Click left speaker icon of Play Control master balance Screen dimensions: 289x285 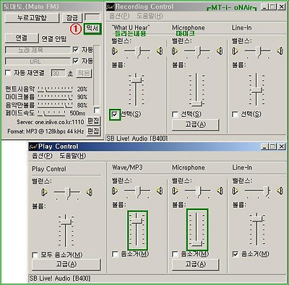[44, 192]
